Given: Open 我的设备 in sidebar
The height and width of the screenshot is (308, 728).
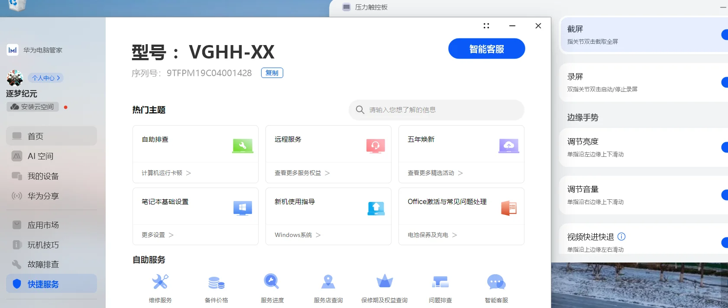Looking at the screenshot, I should (52, 176).
